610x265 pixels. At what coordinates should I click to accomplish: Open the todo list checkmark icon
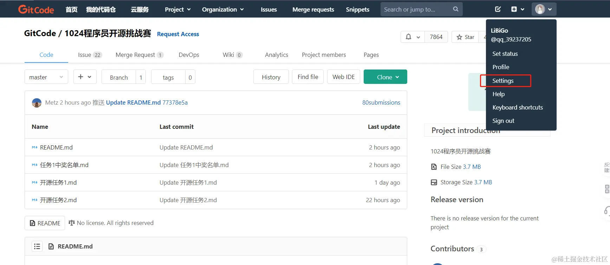pyautogui.click(x=498, y=9)
